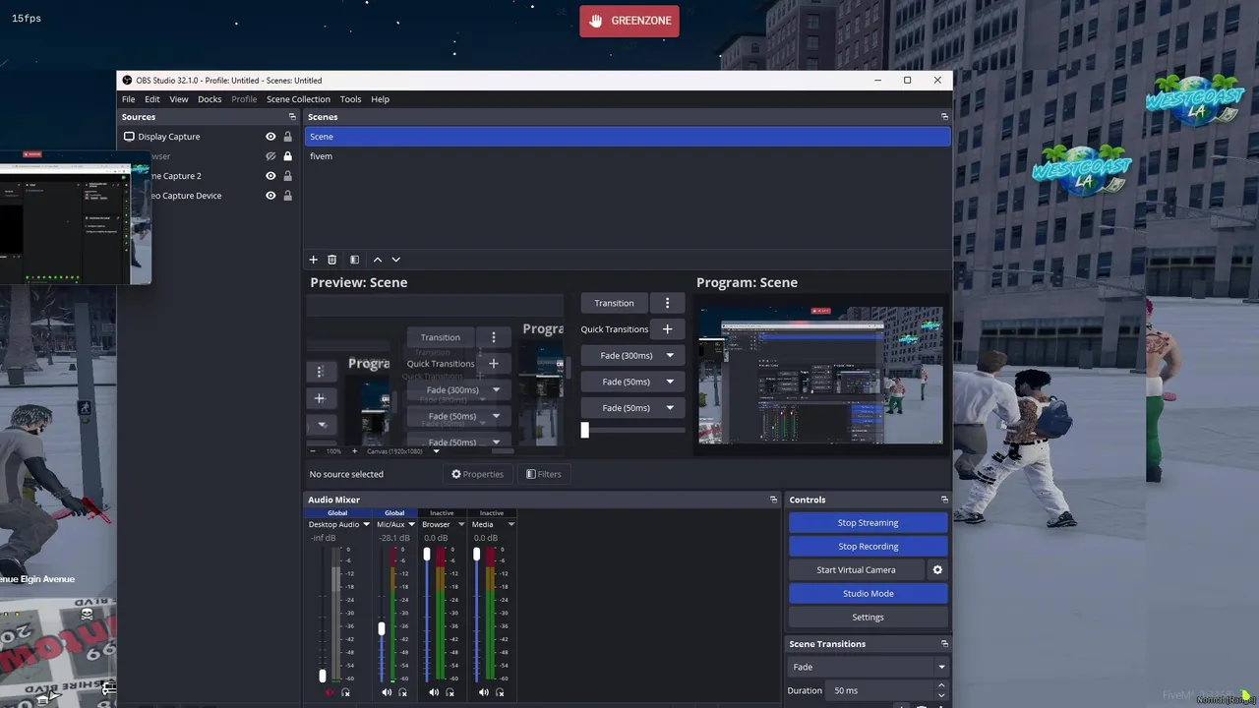Open scene filters icon in Scenes toolbar

(x=354, y=260)
